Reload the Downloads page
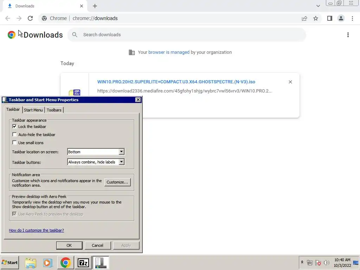Image resolution: width=360 pixels, height=270 pixels. (x=30, y=18)
